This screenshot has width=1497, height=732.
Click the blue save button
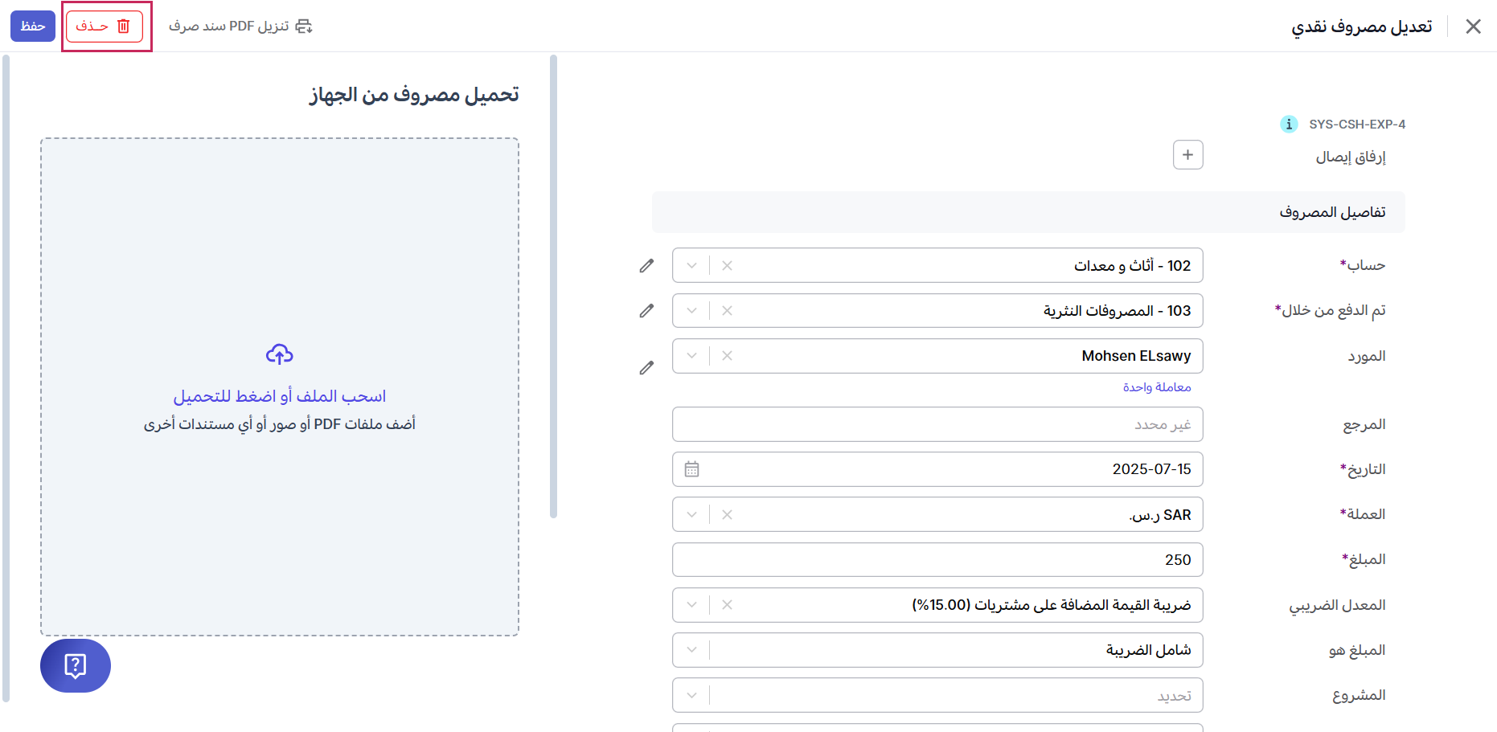pyautogui.click(x=33, y=27)
